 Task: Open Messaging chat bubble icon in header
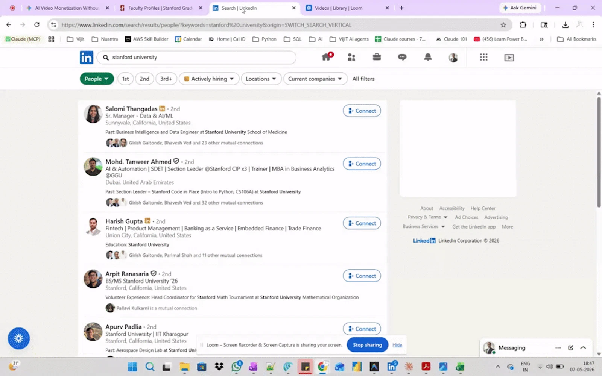pyautogui.click(x=402, y=57)
